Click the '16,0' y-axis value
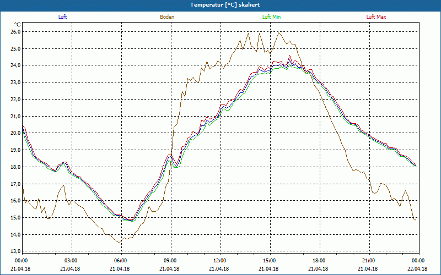441x275 pixels. tap(16, 201)
